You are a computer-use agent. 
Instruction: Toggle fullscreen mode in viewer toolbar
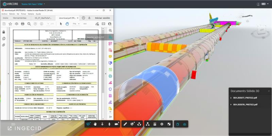click(169, 124)
